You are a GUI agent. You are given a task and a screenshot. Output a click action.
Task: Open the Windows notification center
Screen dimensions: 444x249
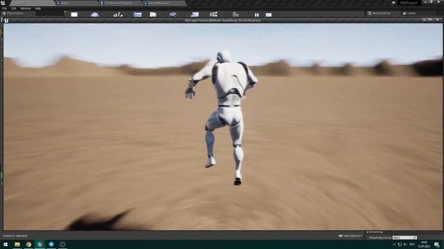point(437,244)
